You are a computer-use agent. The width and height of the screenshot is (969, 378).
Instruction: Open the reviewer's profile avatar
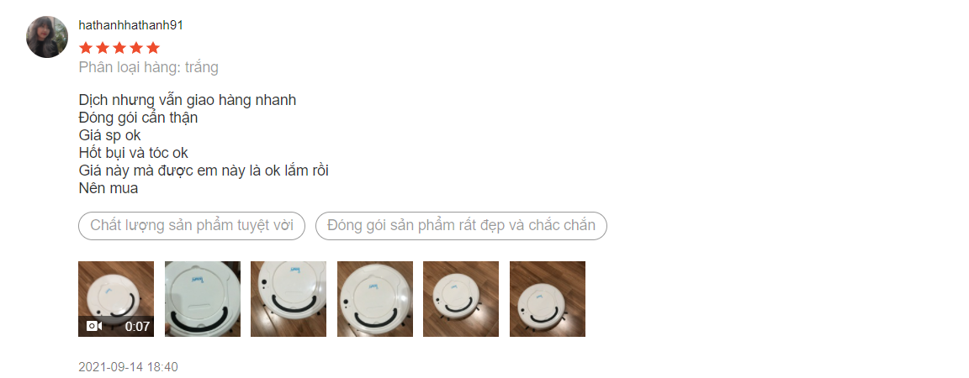(47, 37)
